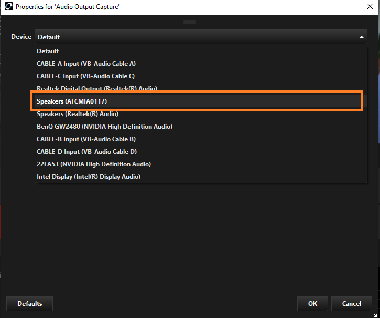The width and height of the screenshot is (380, 318).
Task: Collapse the Device dropdown arrow
Action: (361, 37)
